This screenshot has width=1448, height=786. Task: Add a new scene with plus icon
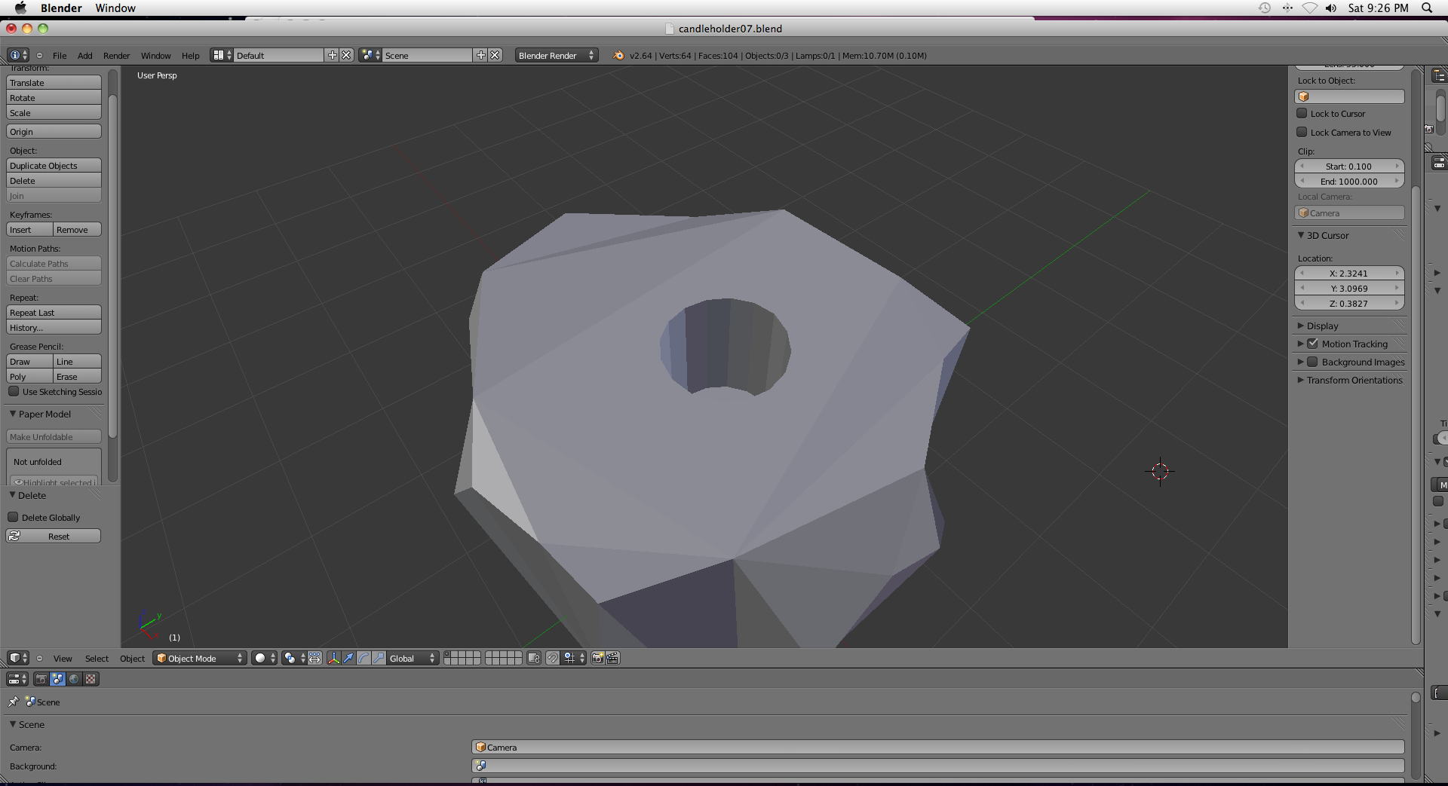(480, 55)
